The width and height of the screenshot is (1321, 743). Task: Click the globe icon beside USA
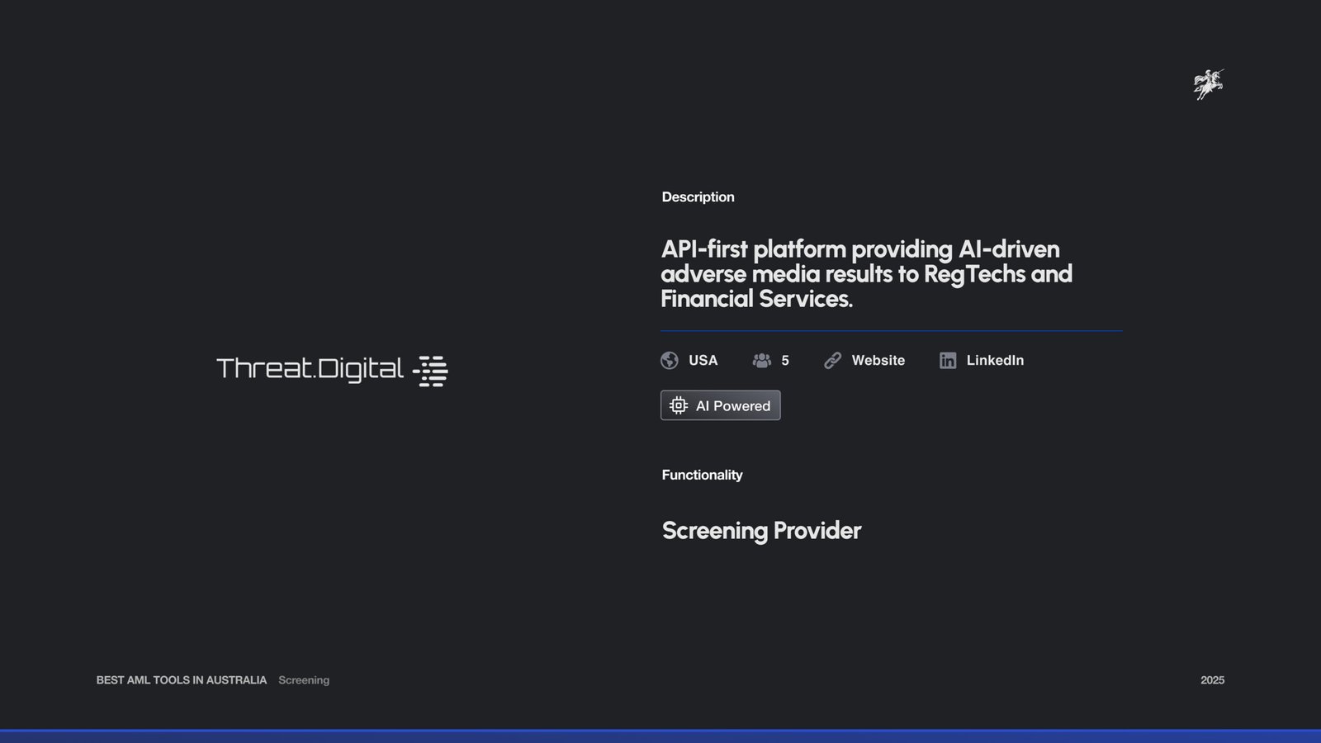coord(670,361)
